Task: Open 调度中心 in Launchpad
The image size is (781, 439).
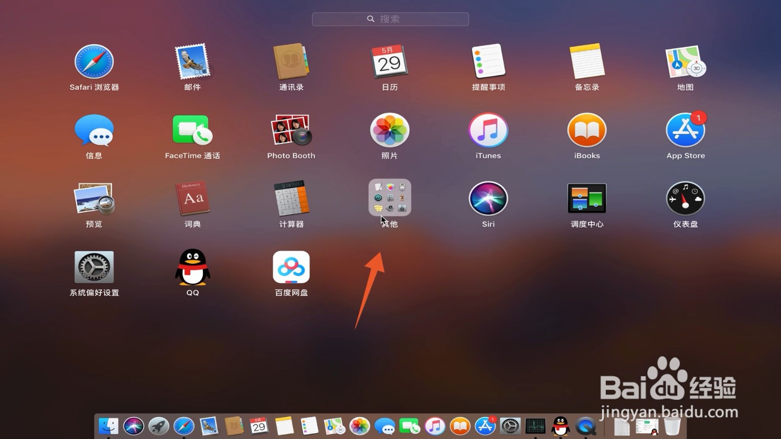Action: (x=587, y=199)
